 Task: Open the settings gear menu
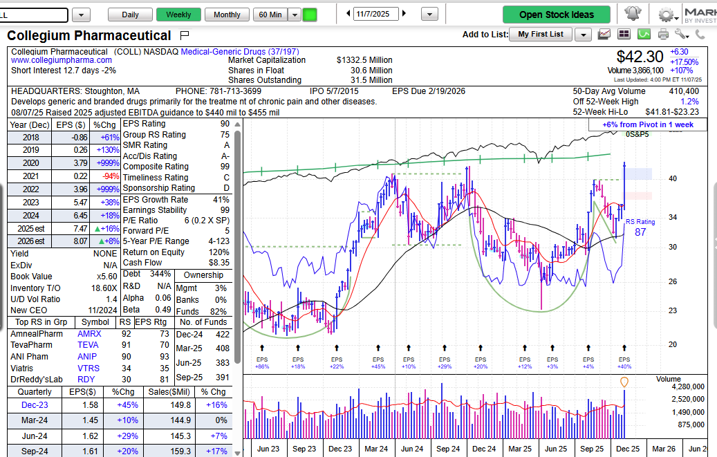666,15
